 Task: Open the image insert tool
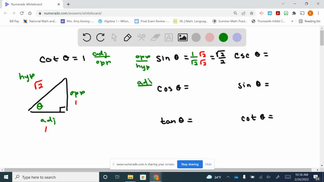tap(182, 37)
